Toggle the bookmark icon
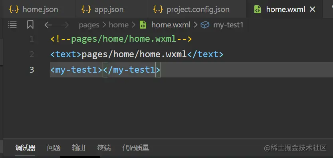The width and height of the screenshot is (333, 158). (x=30, y=25)
